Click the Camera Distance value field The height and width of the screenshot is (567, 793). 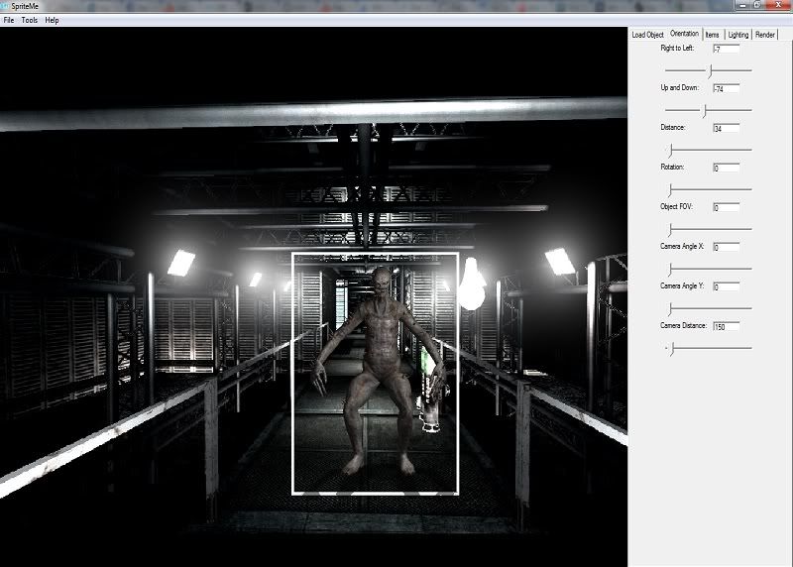click(x=726, y=326)
